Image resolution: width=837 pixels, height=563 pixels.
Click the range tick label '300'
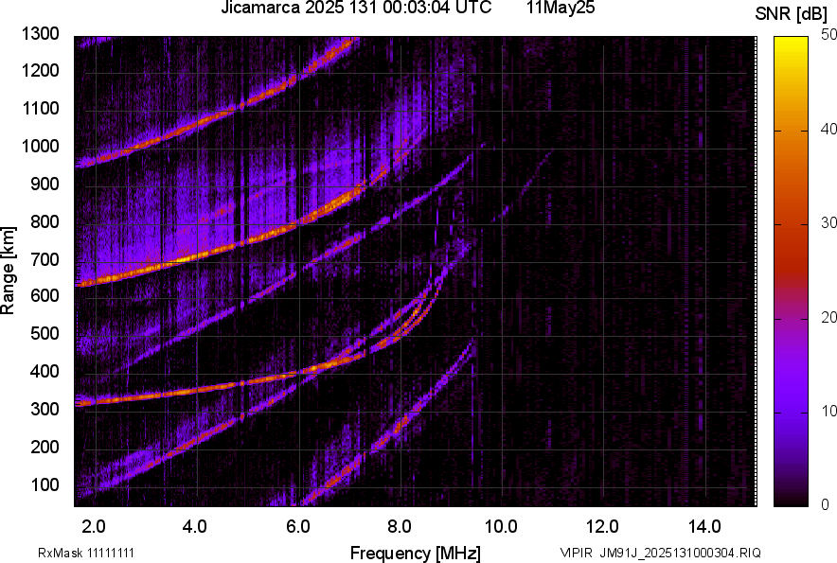coord(45,410)
